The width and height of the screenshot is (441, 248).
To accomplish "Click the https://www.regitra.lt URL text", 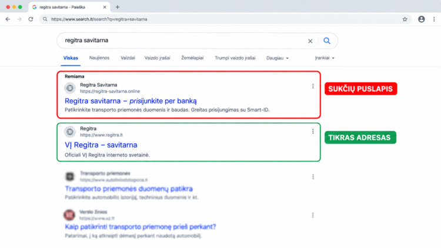I will pyautogui.click(x=101, y=135).
